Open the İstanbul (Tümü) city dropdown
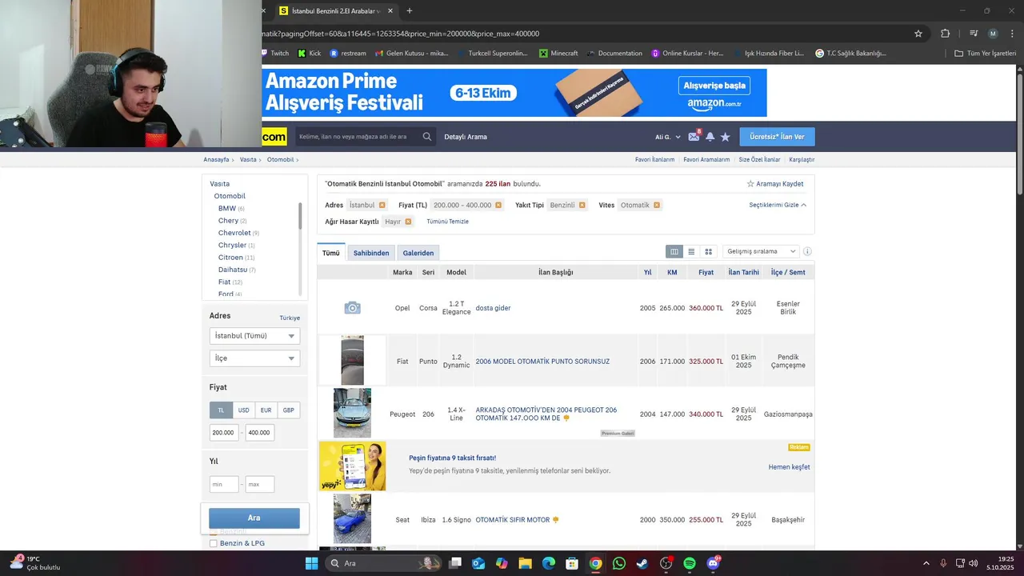The height and width of the screenshot is (576, 1024). pyautogui.click(x=254, y=336)
